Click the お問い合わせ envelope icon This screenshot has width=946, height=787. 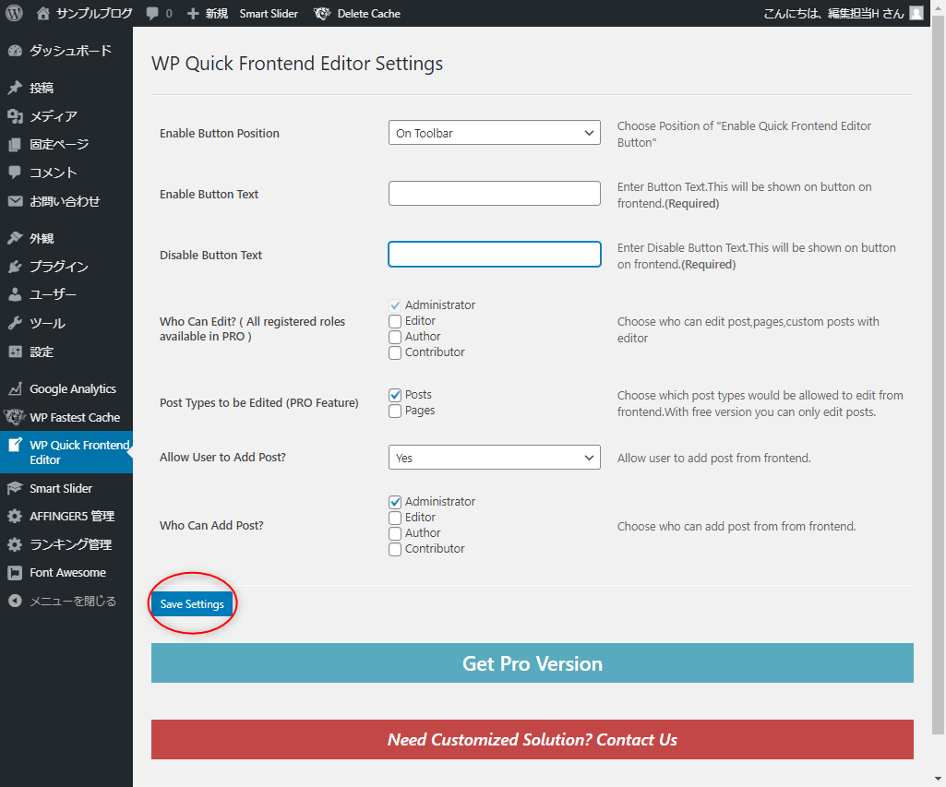click(15, 201)
